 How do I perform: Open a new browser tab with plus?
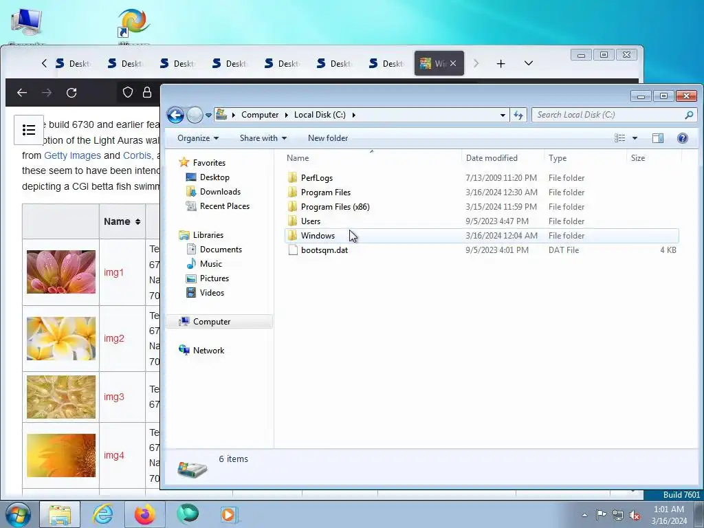click(500, 64)
